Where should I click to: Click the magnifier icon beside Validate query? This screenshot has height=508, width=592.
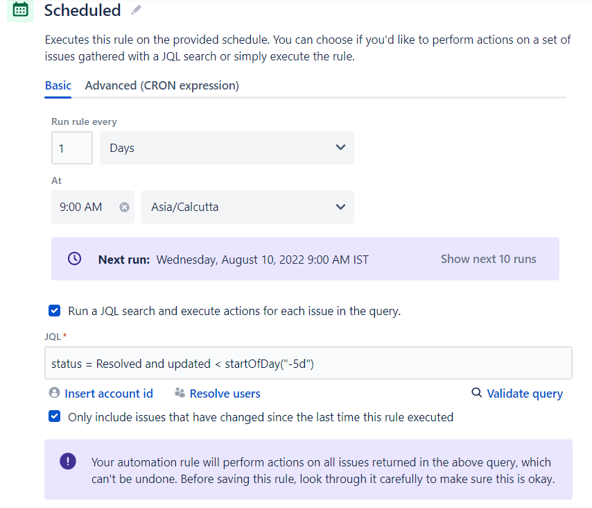(x=476, y=392)
